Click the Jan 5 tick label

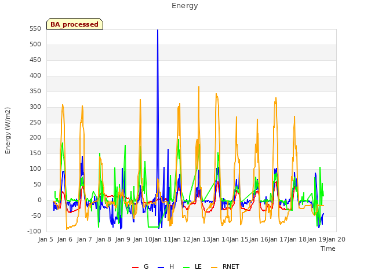(x=46, y=239)
